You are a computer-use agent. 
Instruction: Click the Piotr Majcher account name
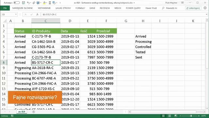click(171, 3)
